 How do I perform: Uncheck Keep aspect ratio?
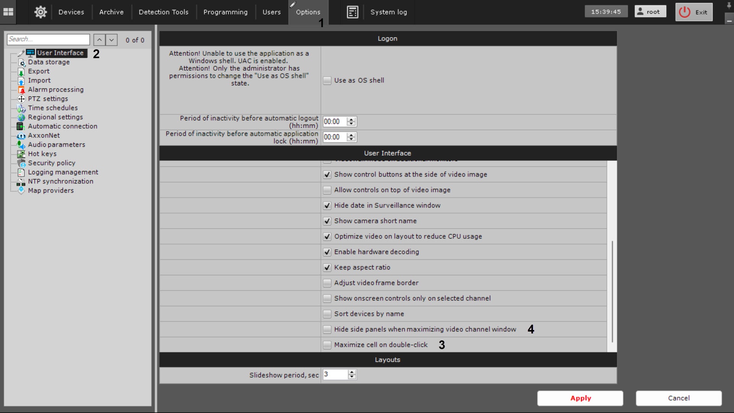click(327, 268)
